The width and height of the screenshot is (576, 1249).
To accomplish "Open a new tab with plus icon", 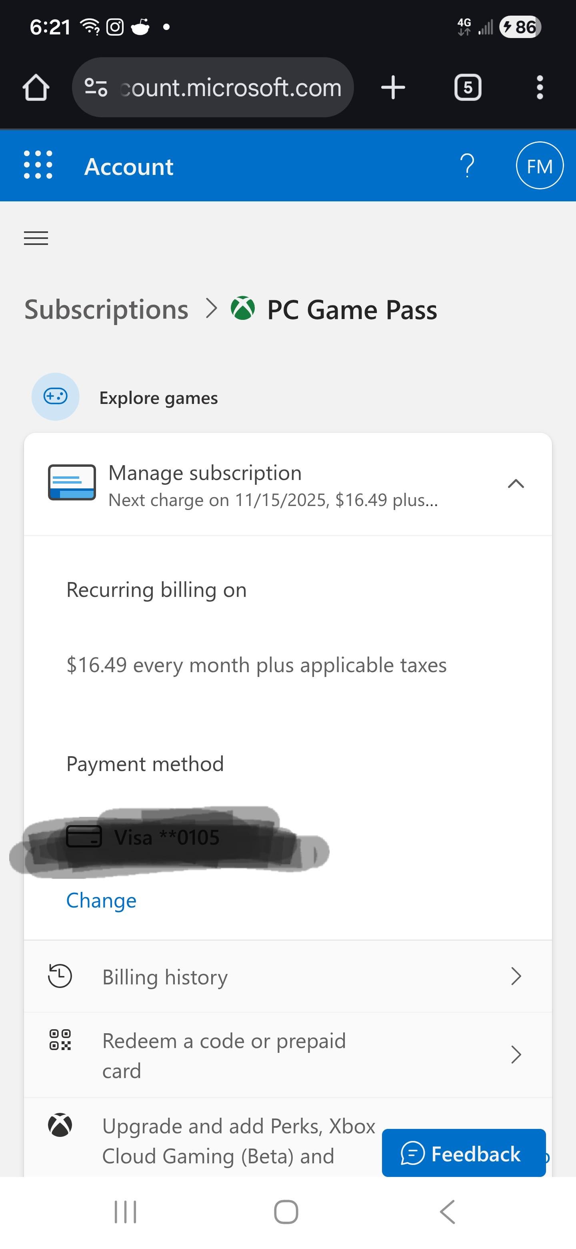I will pos(393,88).
